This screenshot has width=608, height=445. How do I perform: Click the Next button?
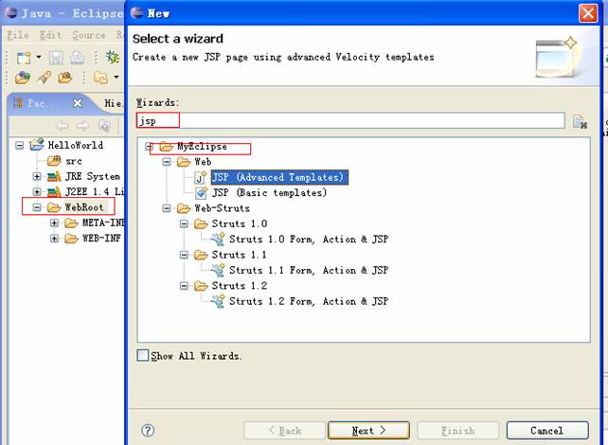click(368, 431)
